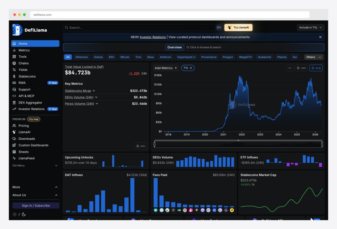Screen dimensions: 337x229
Task: Download the chart as .csv
Action: pos(301,68)
